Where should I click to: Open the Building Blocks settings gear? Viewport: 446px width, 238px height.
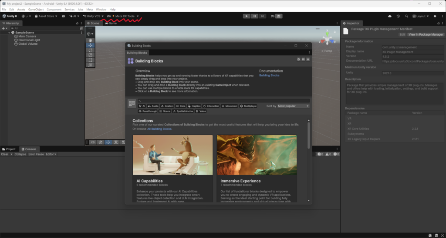[x=298, y=59]
